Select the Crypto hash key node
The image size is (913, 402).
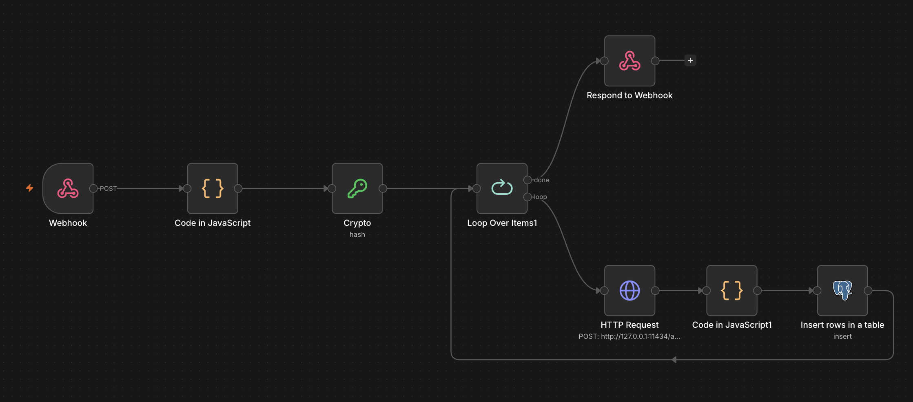tap(357, 188)
